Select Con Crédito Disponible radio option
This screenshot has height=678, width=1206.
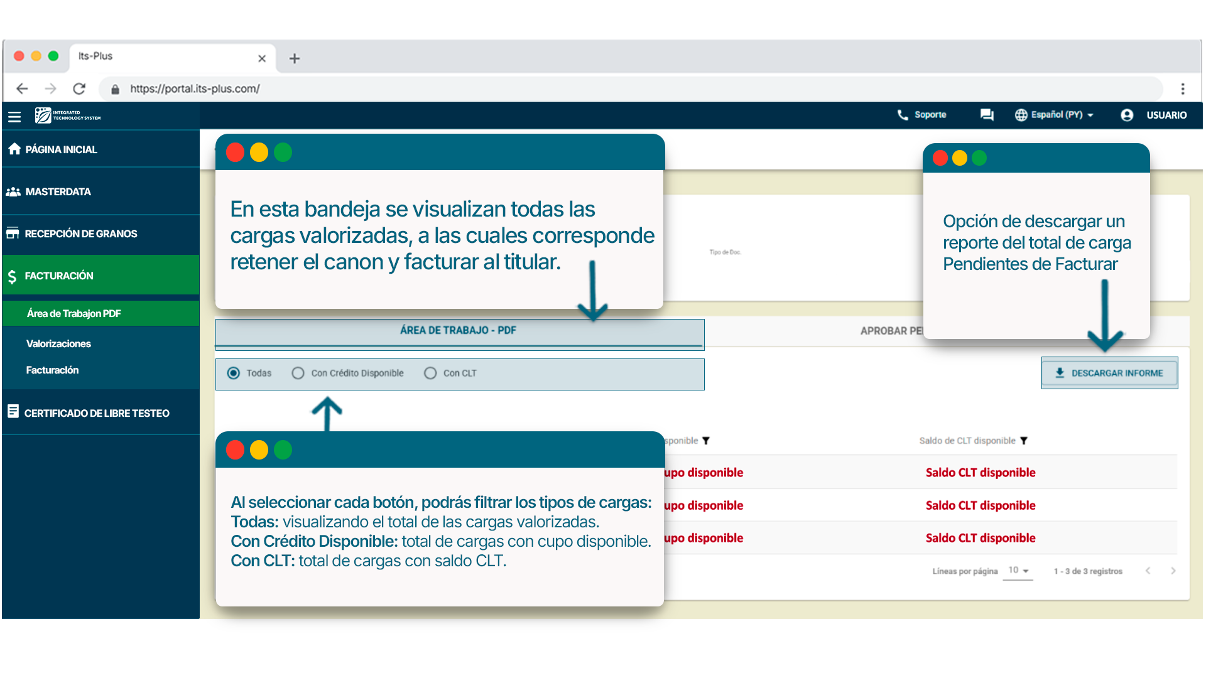(298, 374)
